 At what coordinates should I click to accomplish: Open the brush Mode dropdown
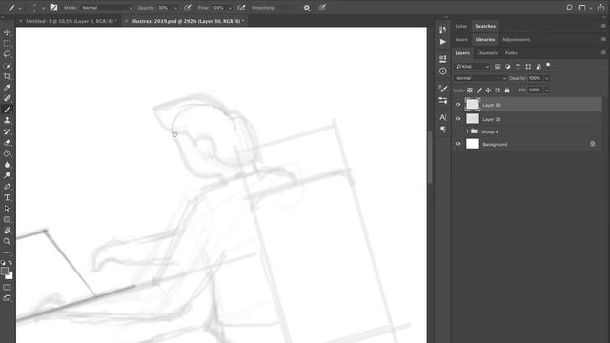pyautogui.click(x=106, y=8)
